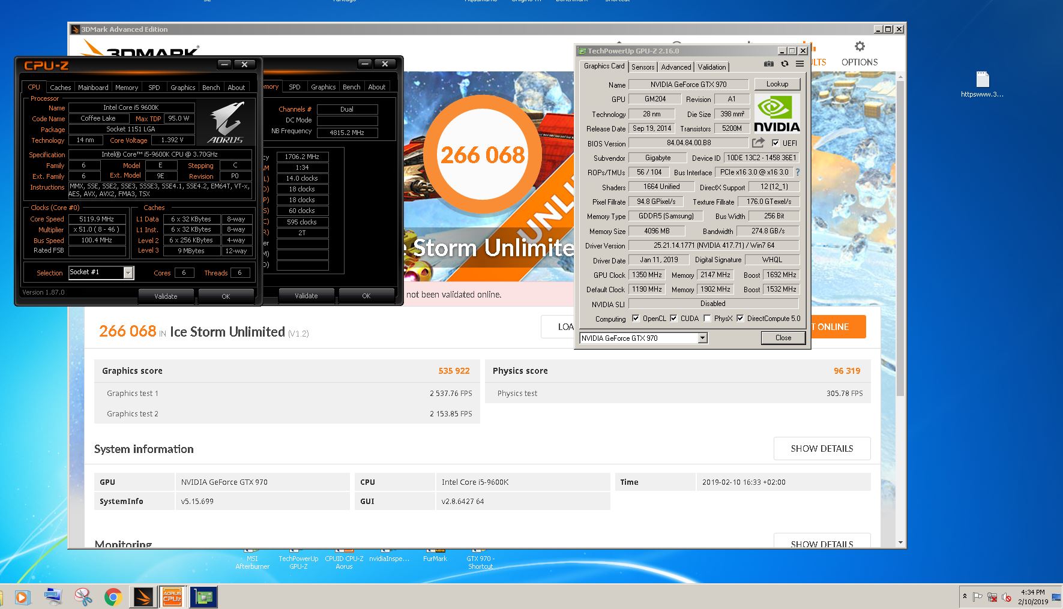Click the GPU name field NVIDIA GeForce GTX 970
Screen dimensions: 1063x609
(688, 84)
